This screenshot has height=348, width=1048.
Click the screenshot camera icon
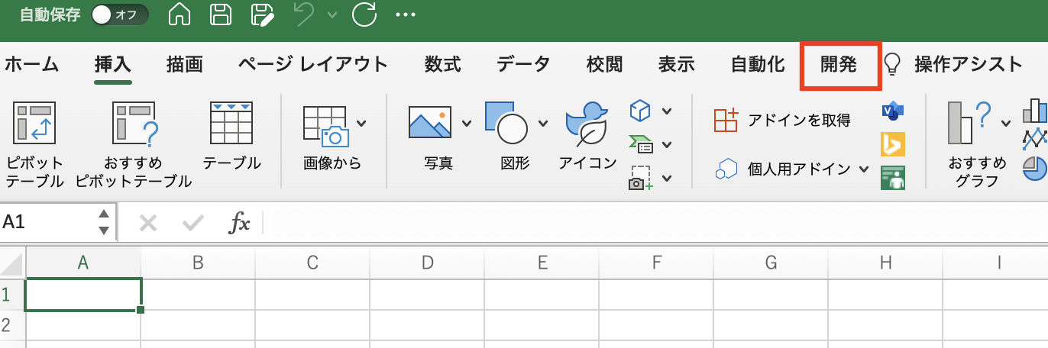pos(640,178)
